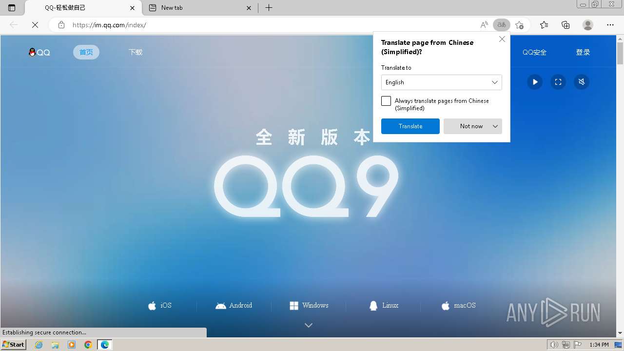Open the Translate to language dropdown
Viewport: 624px width, 351px height.
(x=442, y=82)
